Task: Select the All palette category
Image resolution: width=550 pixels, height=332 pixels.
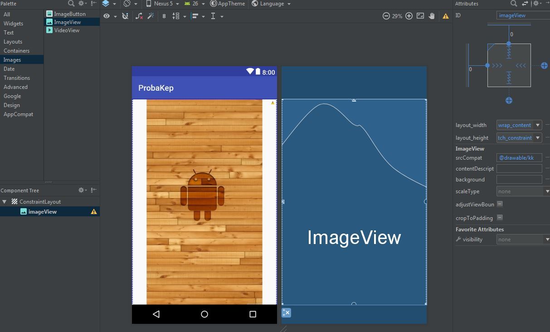Action: click(7, 15)
